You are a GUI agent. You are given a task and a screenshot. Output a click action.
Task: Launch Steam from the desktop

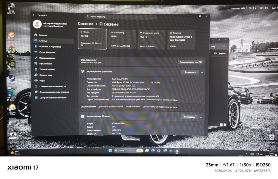pyautogui.click(x=12, y=80)
